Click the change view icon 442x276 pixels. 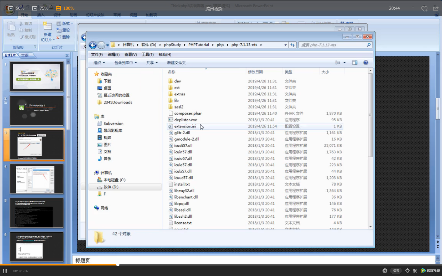(338, 63)
